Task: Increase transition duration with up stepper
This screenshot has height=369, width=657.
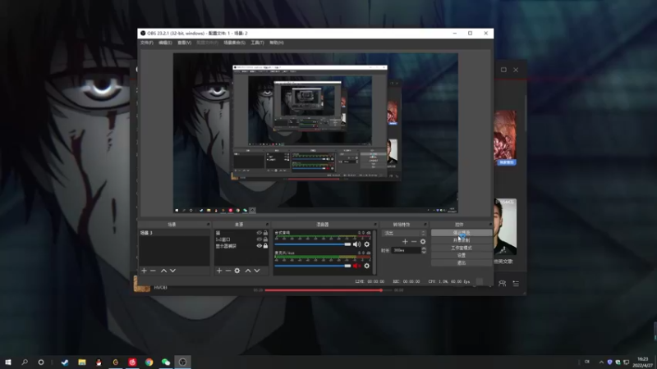Action: coord(424,248)
